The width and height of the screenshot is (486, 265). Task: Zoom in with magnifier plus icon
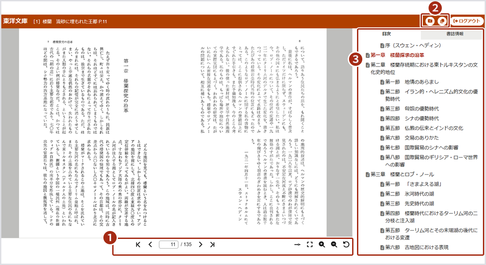coord(322,245)
